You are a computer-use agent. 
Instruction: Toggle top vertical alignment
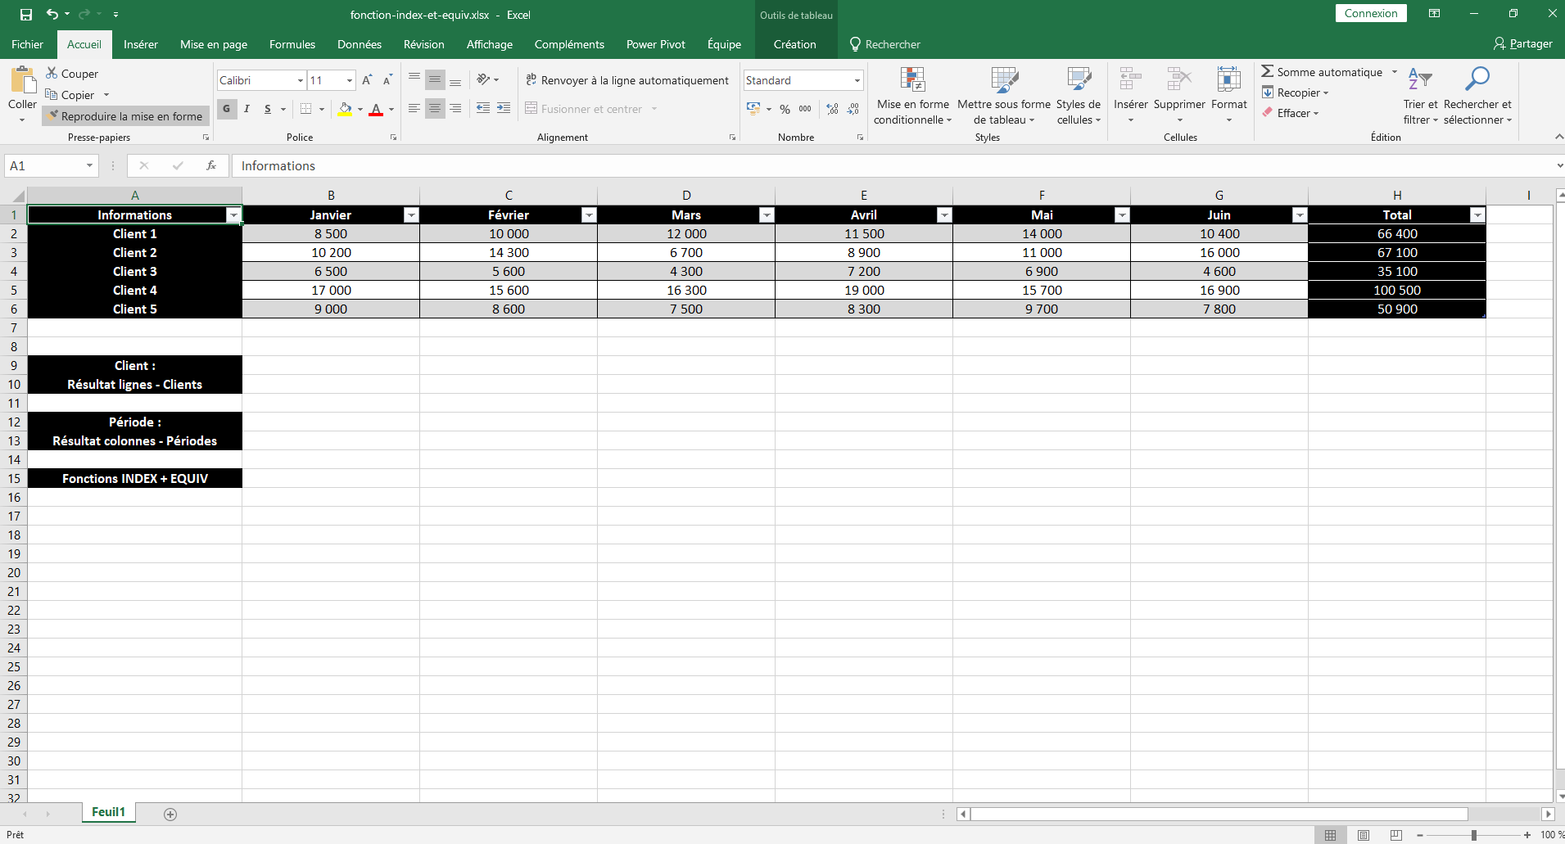414,79
